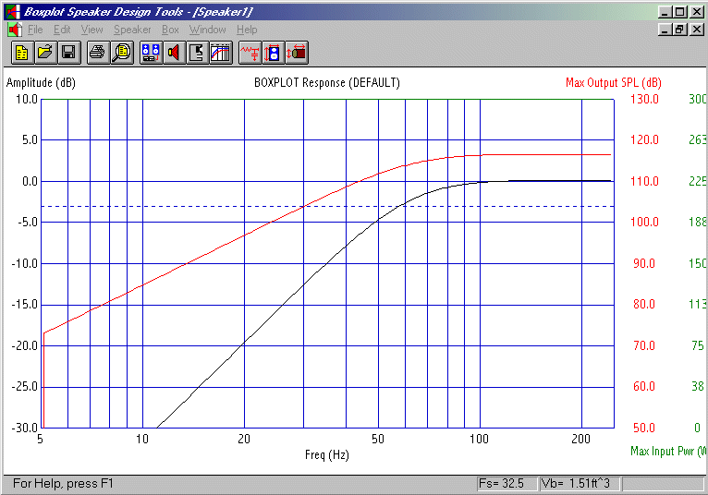Open a file with the folder icon
Image resolution: width=708 pixels, height=495 pixels.
point(45,53)
